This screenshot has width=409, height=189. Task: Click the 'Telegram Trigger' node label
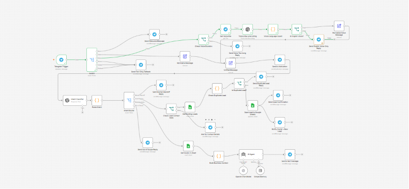[62, 67]
